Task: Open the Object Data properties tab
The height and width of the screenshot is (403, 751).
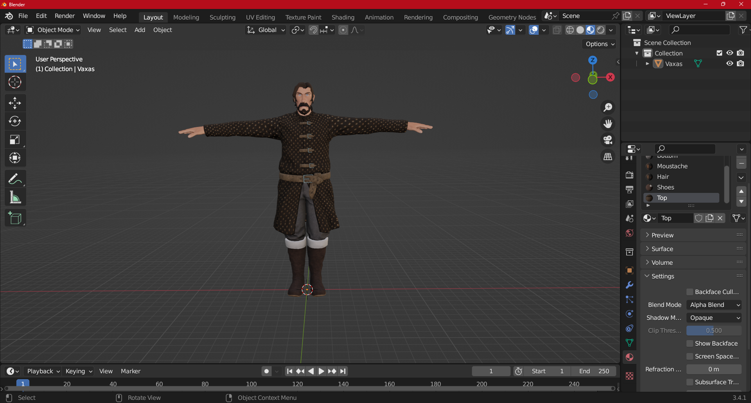Action: point(629,343)
